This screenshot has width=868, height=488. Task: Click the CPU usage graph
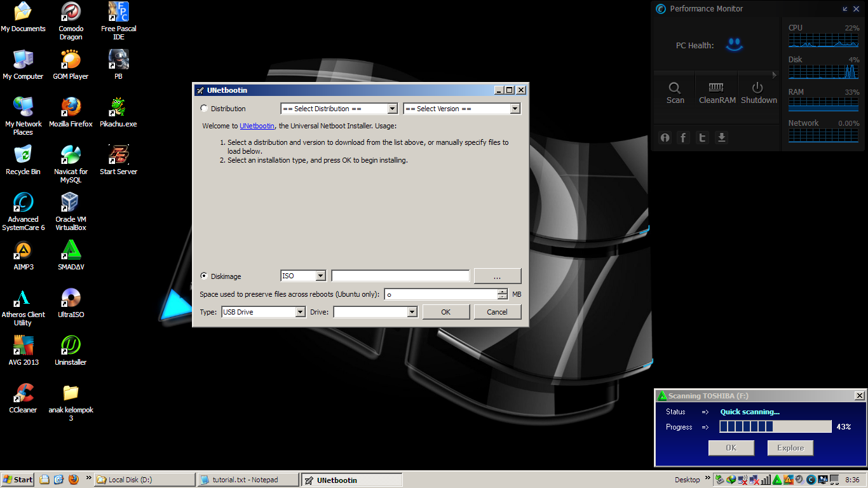coord(824,40)
